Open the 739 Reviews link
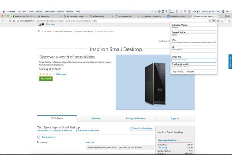This screenshot has width=232, height=165. (x=61, y=74)
